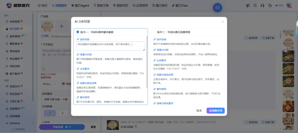This screenshot has width=298, height=133.
Task: Click the 文本描述 text area
Action: pos(56,60)
